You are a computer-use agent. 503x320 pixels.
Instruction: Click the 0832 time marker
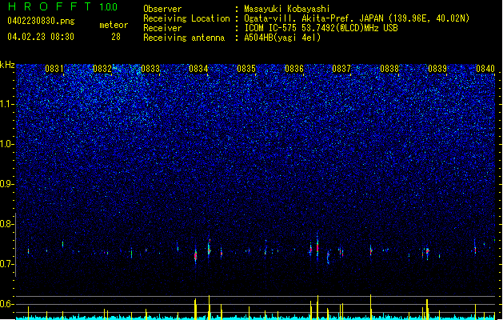point(102,69)
